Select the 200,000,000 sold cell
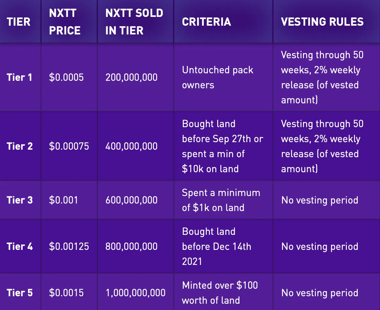380x310 pixels. (131, 77)
